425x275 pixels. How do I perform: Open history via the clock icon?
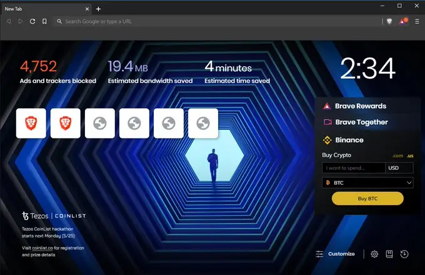pyautogui.click(x=404, y=254)
